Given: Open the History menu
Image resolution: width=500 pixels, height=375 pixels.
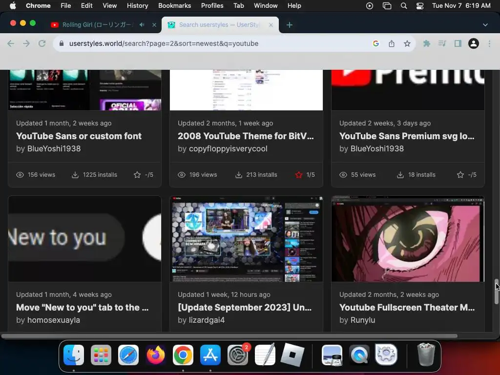Looking at the screenshot, I should coord(137,6).
